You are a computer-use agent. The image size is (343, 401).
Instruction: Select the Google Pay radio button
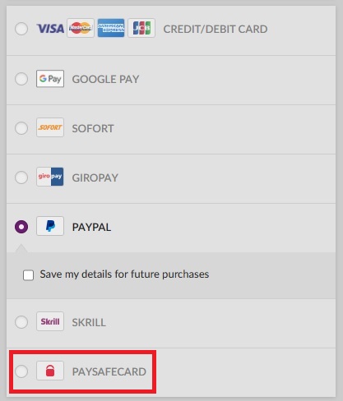click(21, 79)
